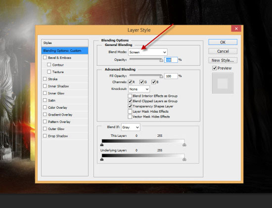Click Underlying Layer white slider handle
This screenshot has height=208, width=272.
(184, 159)
